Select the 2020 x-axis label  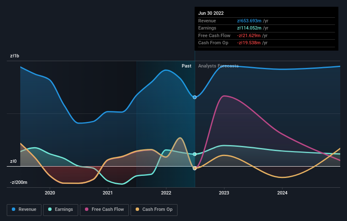tap(50, 193)
